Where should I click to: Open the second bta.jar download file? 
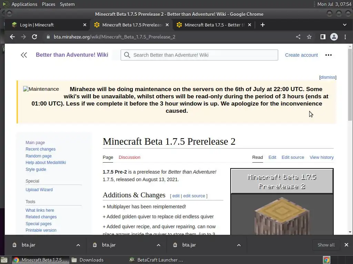[109, 245]
